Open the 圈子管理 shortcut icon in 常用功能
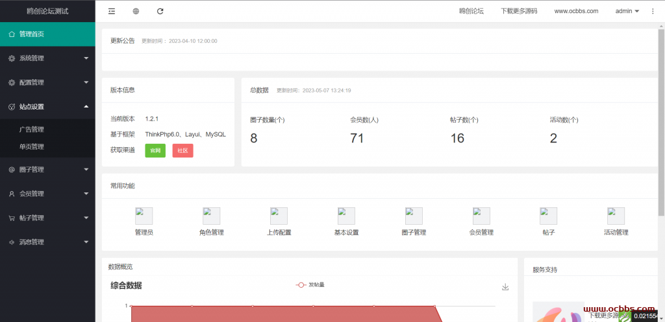Viewport: 665px width, 322px height. tap(414, 216)
